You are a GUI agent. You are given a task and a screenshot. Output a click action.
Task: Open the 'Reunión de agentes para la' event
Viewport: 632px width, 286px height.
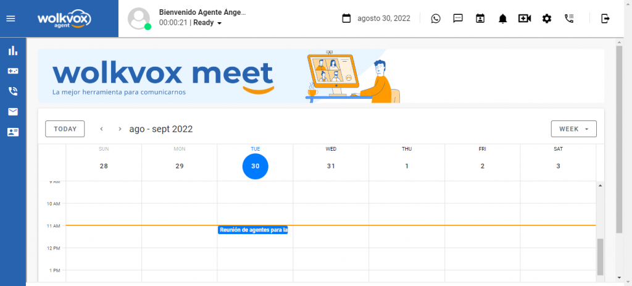click(x=252, y=230)
